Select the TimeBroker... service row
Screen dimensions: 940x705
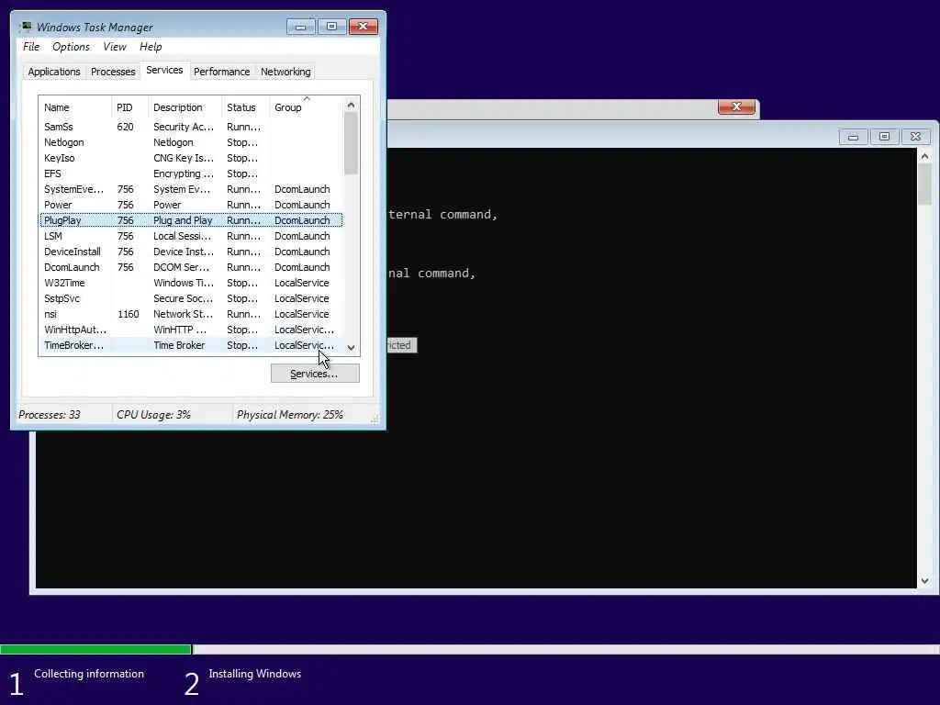[x=191, y=345]
